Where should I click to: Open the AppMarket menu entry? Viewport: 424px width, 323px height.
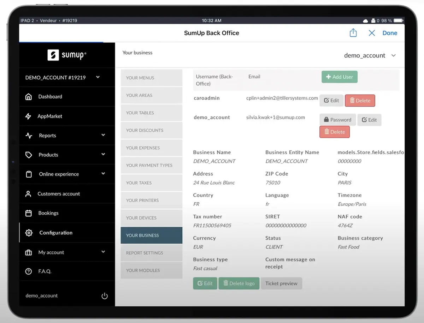[67, 116]
